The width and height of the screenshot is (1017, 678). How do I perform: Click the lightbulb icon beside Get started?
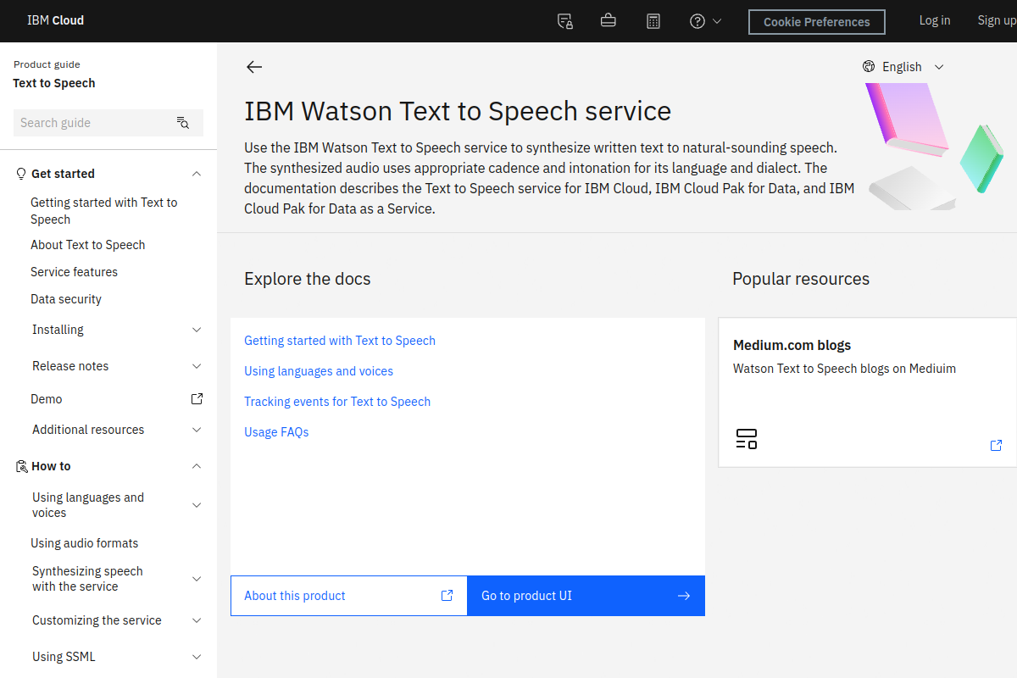(x=22, y=174)
